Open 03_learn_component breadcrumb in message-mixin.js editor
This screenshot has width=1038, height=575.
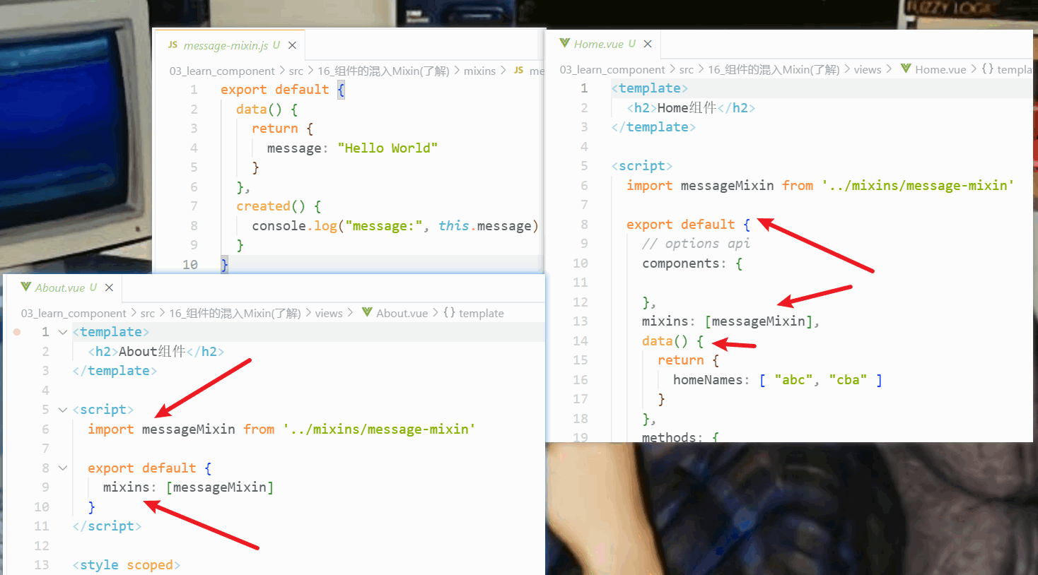point(222,71)
